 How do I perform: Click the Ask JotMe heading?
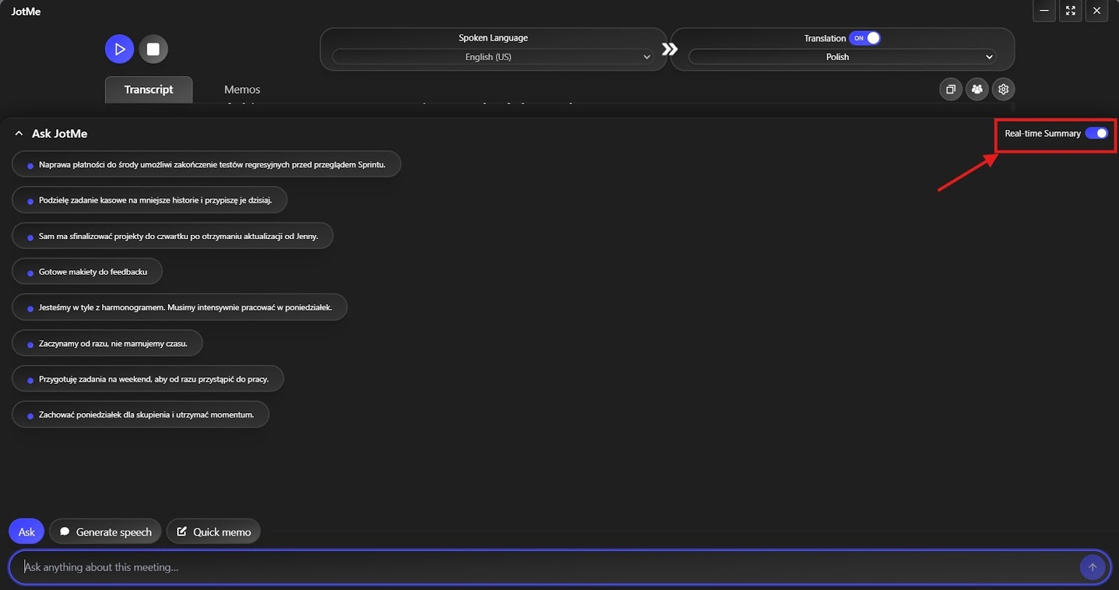pyautogui.click(x=59, y=134)
